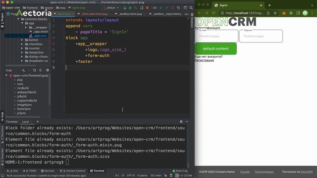
Task: Reload Gulp tasks refresh icon
Action: (35, 70)
